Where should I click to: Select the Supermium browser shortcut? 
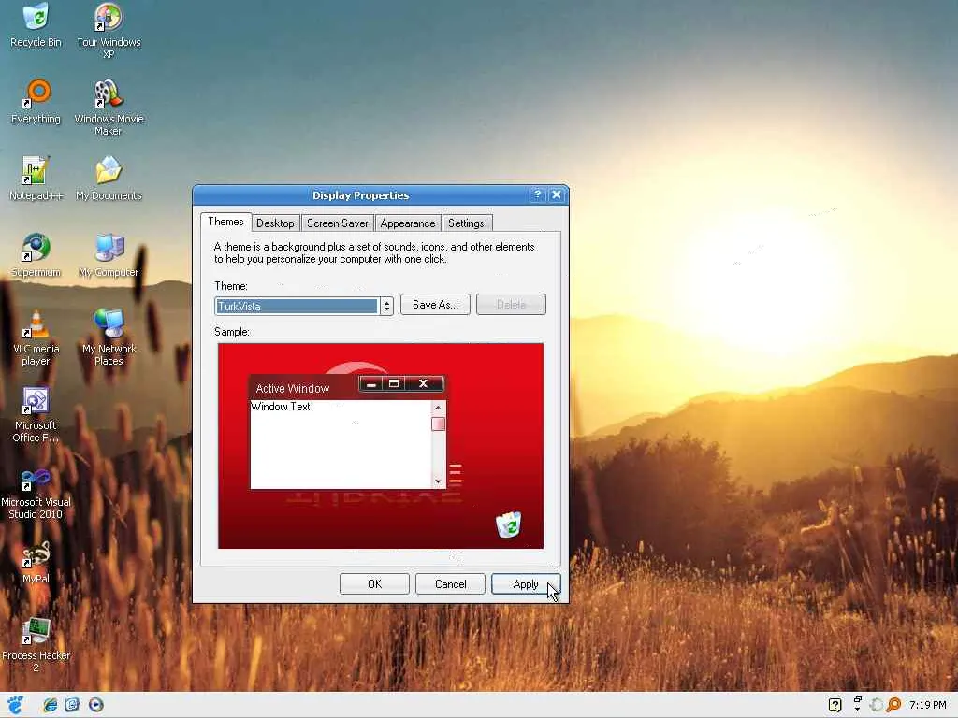[36, 255]
